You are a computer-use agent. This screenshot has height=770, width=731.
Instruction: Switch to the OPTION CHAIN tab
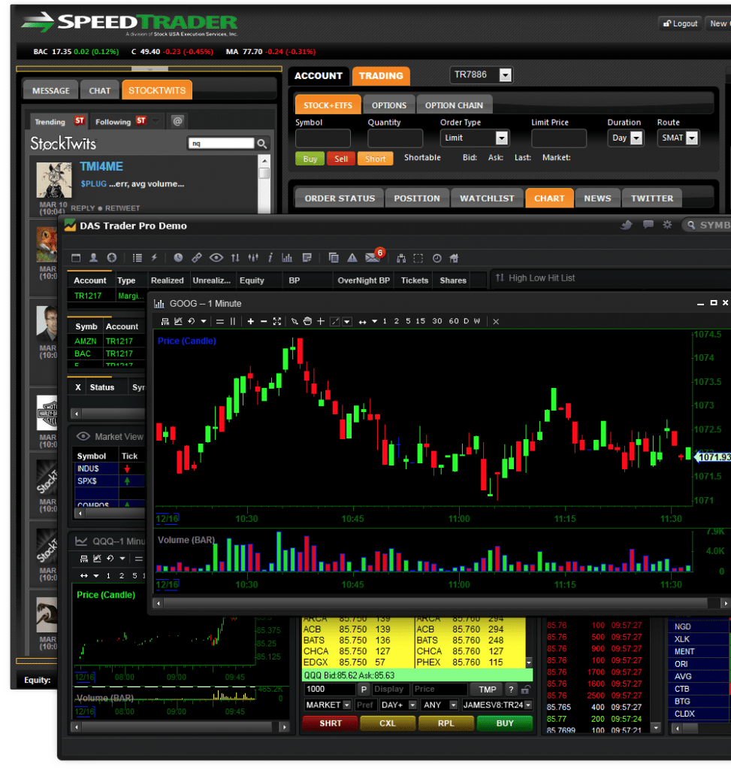pos(454,105)
